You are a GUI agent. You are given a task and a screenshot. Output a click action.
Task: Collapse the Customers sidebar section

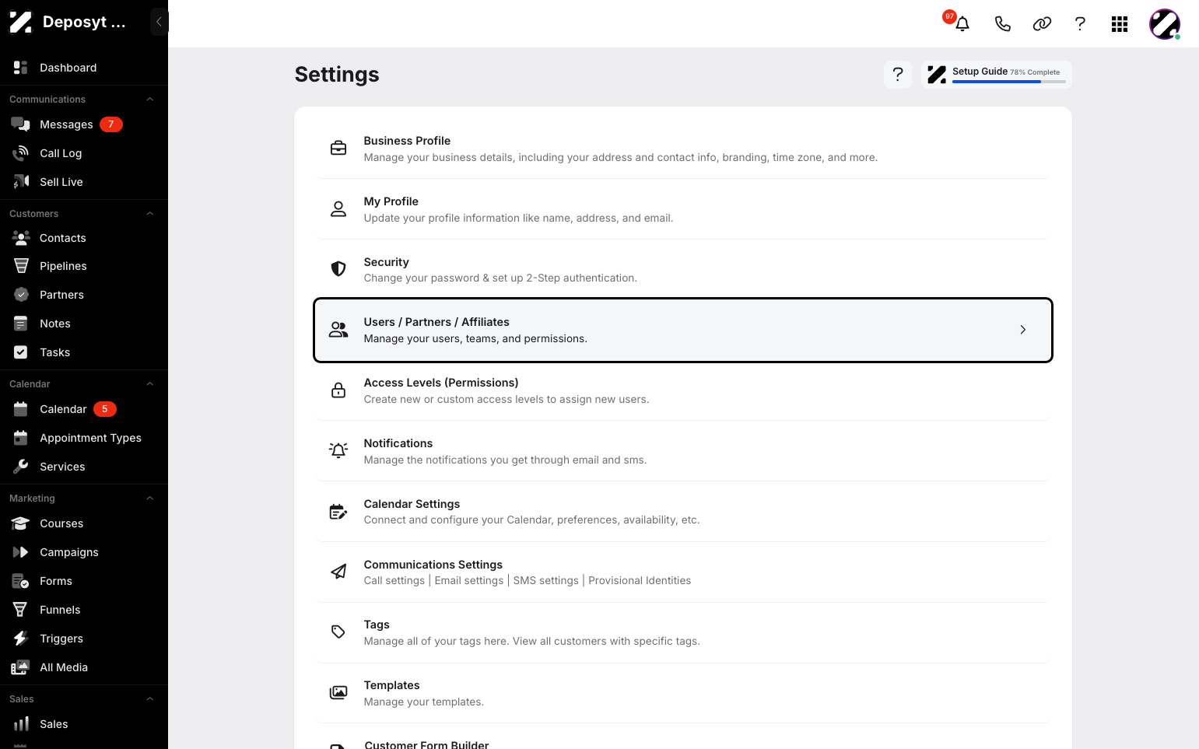tap(150, 214)
